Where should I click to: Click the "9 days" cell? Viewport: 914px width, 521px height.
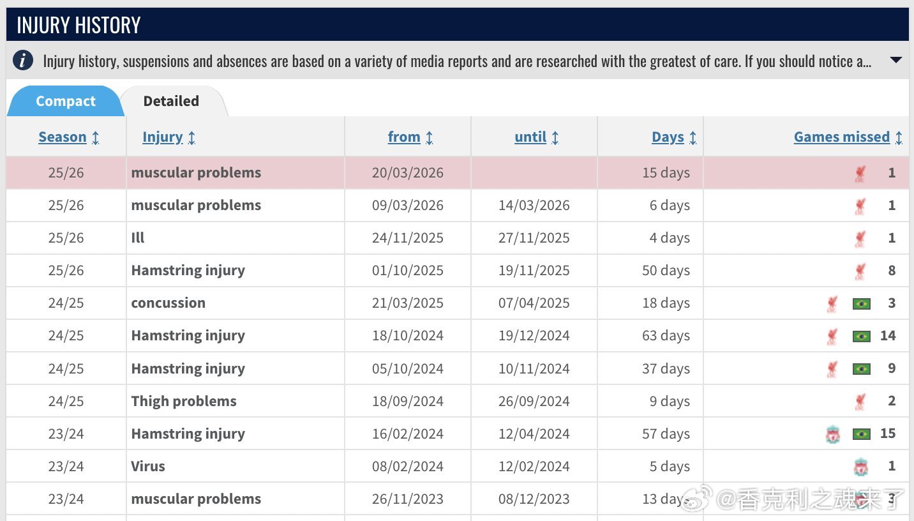coord(670,402)
